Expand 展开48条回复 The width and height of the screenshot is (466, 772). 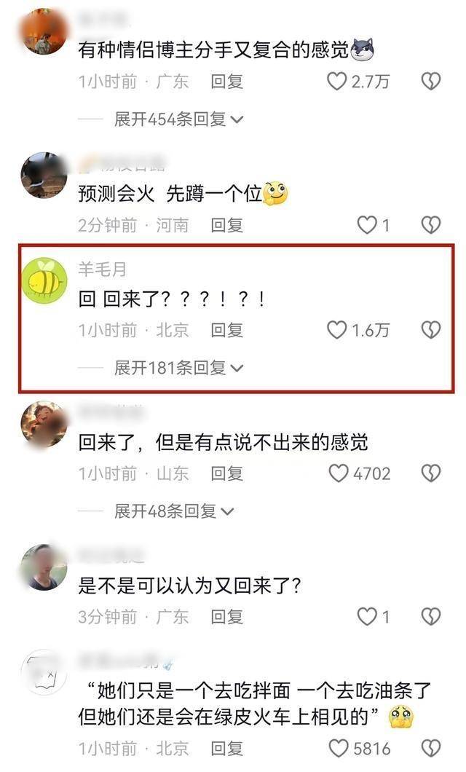click(x=174, y=511)
